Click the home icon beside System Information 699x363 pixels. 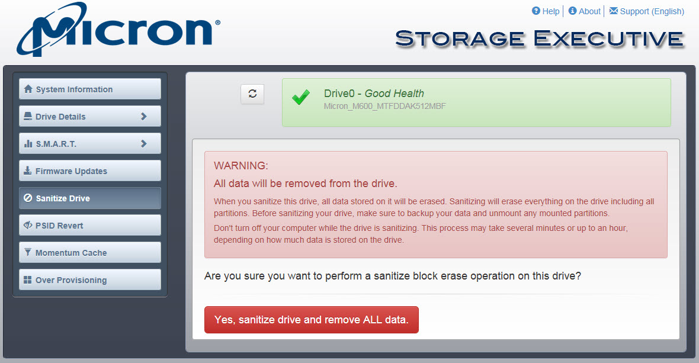(x=28, y=89)
